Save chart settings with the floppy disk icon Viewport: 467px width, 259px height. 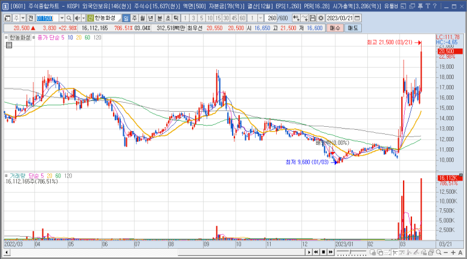312,18
